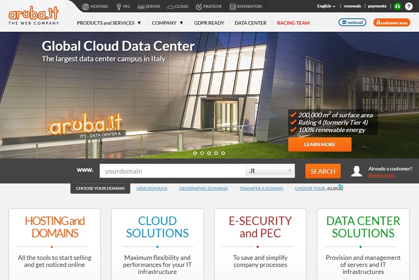Open Rivenditori section in top bar
419x280 pixels.
246,7
